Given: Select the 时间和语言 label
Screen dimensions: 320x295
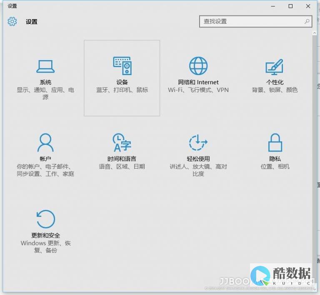Looking at the screenshot, I should [x=122, y=159].
